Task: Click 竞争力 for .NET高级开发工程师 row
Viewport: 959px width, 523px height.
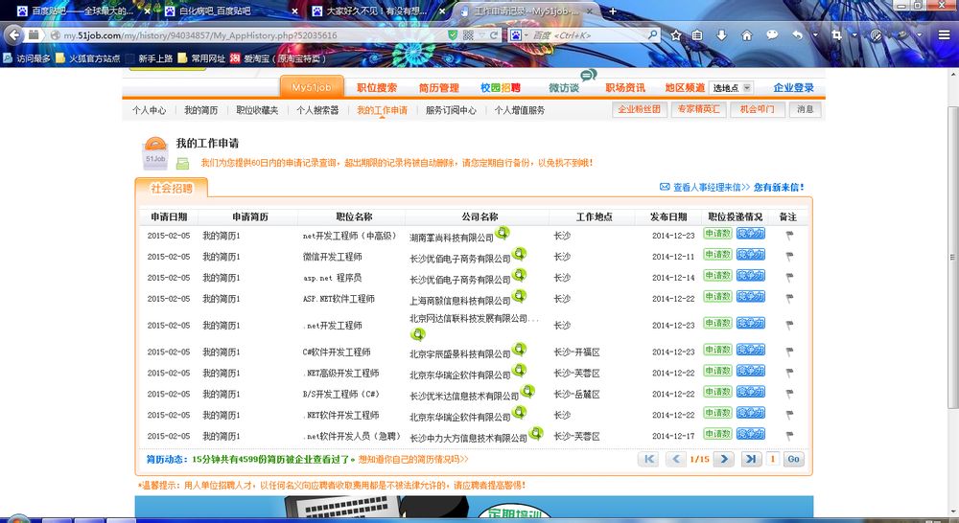Action: click(x=751, y=371)
